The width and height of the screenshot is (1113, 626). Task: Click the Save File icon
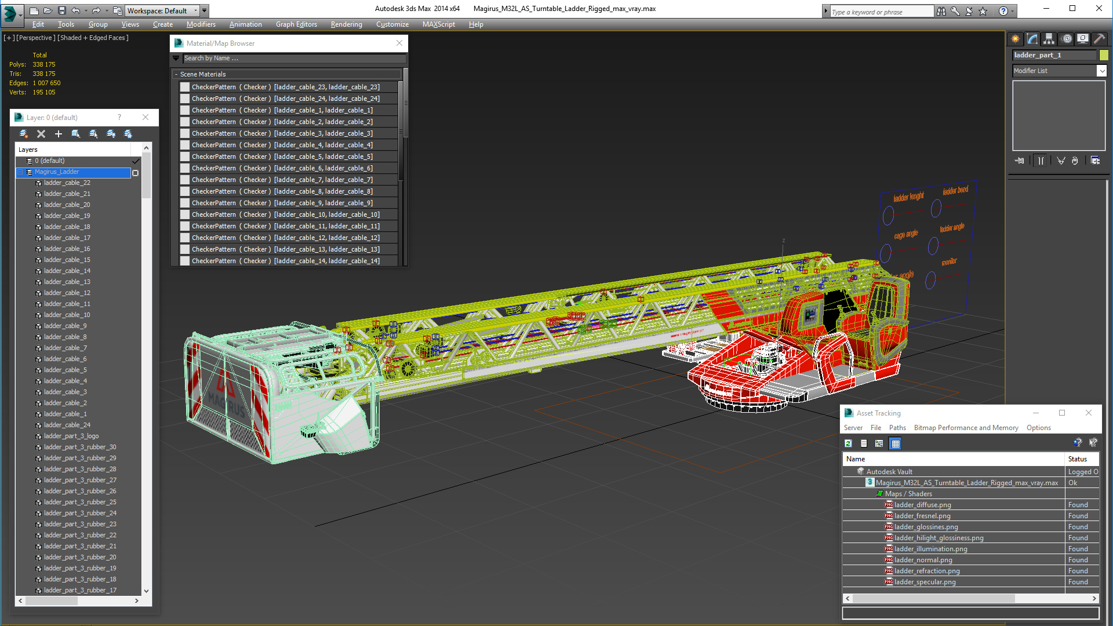coord(61,10)
